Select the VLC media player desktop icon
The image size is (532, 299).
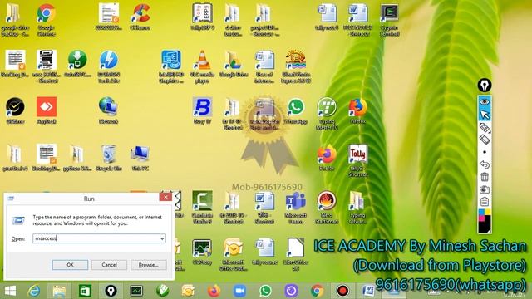pyautogui.click(x=202, y=66)
